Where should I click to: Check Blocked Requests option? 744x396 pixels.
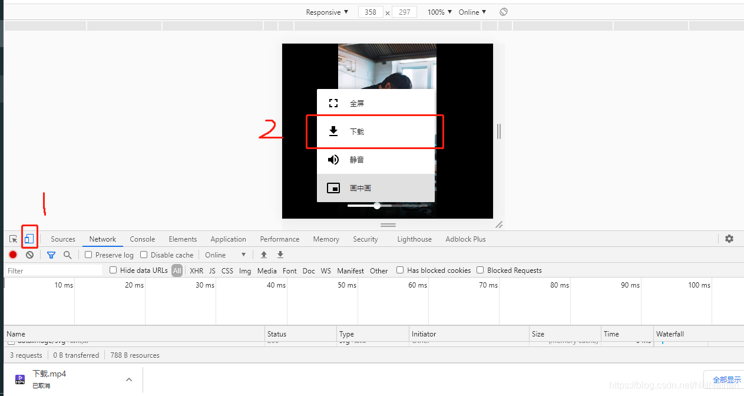click(x=480, y=270)
